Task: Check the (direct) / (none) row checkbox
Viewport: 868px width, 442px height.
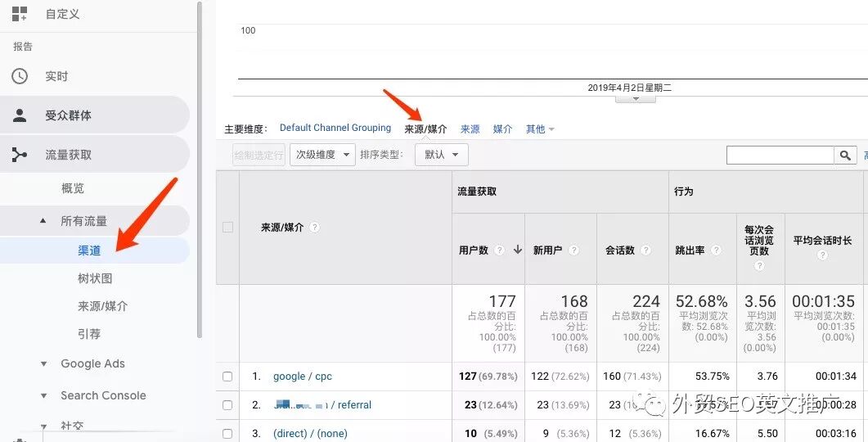Action: pos(227,433)
